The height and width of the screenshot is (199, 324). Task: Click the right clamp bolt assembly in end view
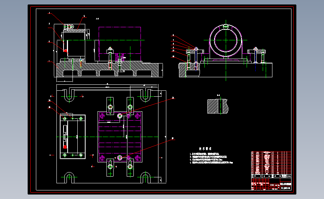(x=256, y=56)
